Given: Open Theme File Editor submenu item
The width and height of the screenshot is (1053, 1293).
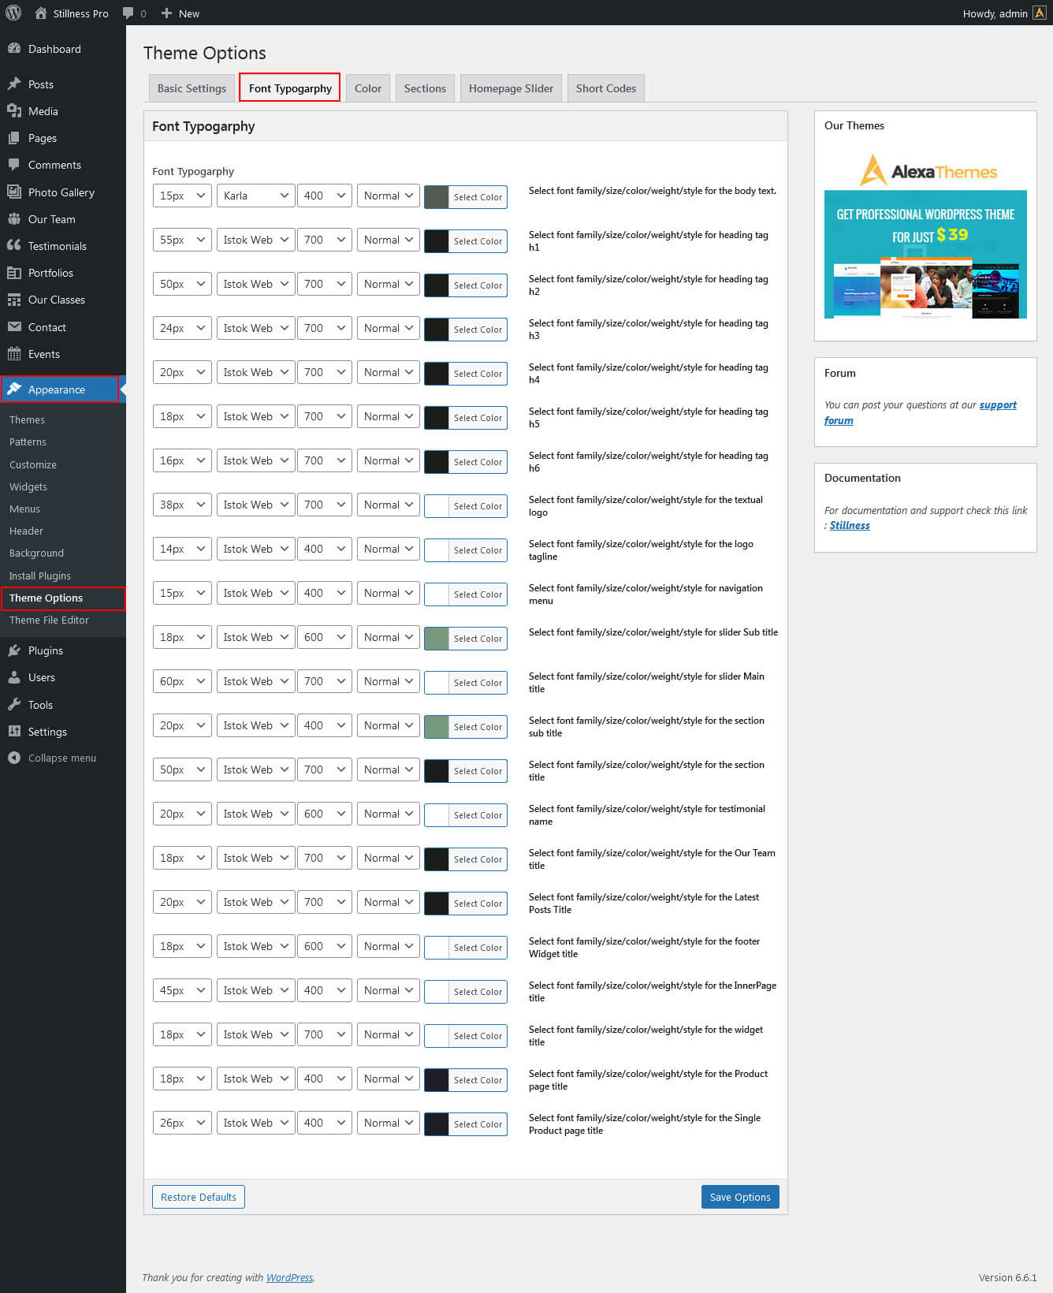Looking at the screenshot, I should click(49, 620).
